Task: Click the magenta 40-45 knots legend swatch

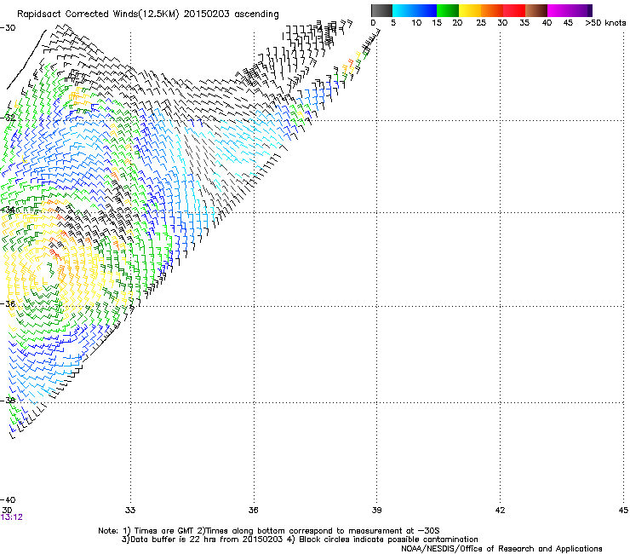Action: (x=558, y=10)
